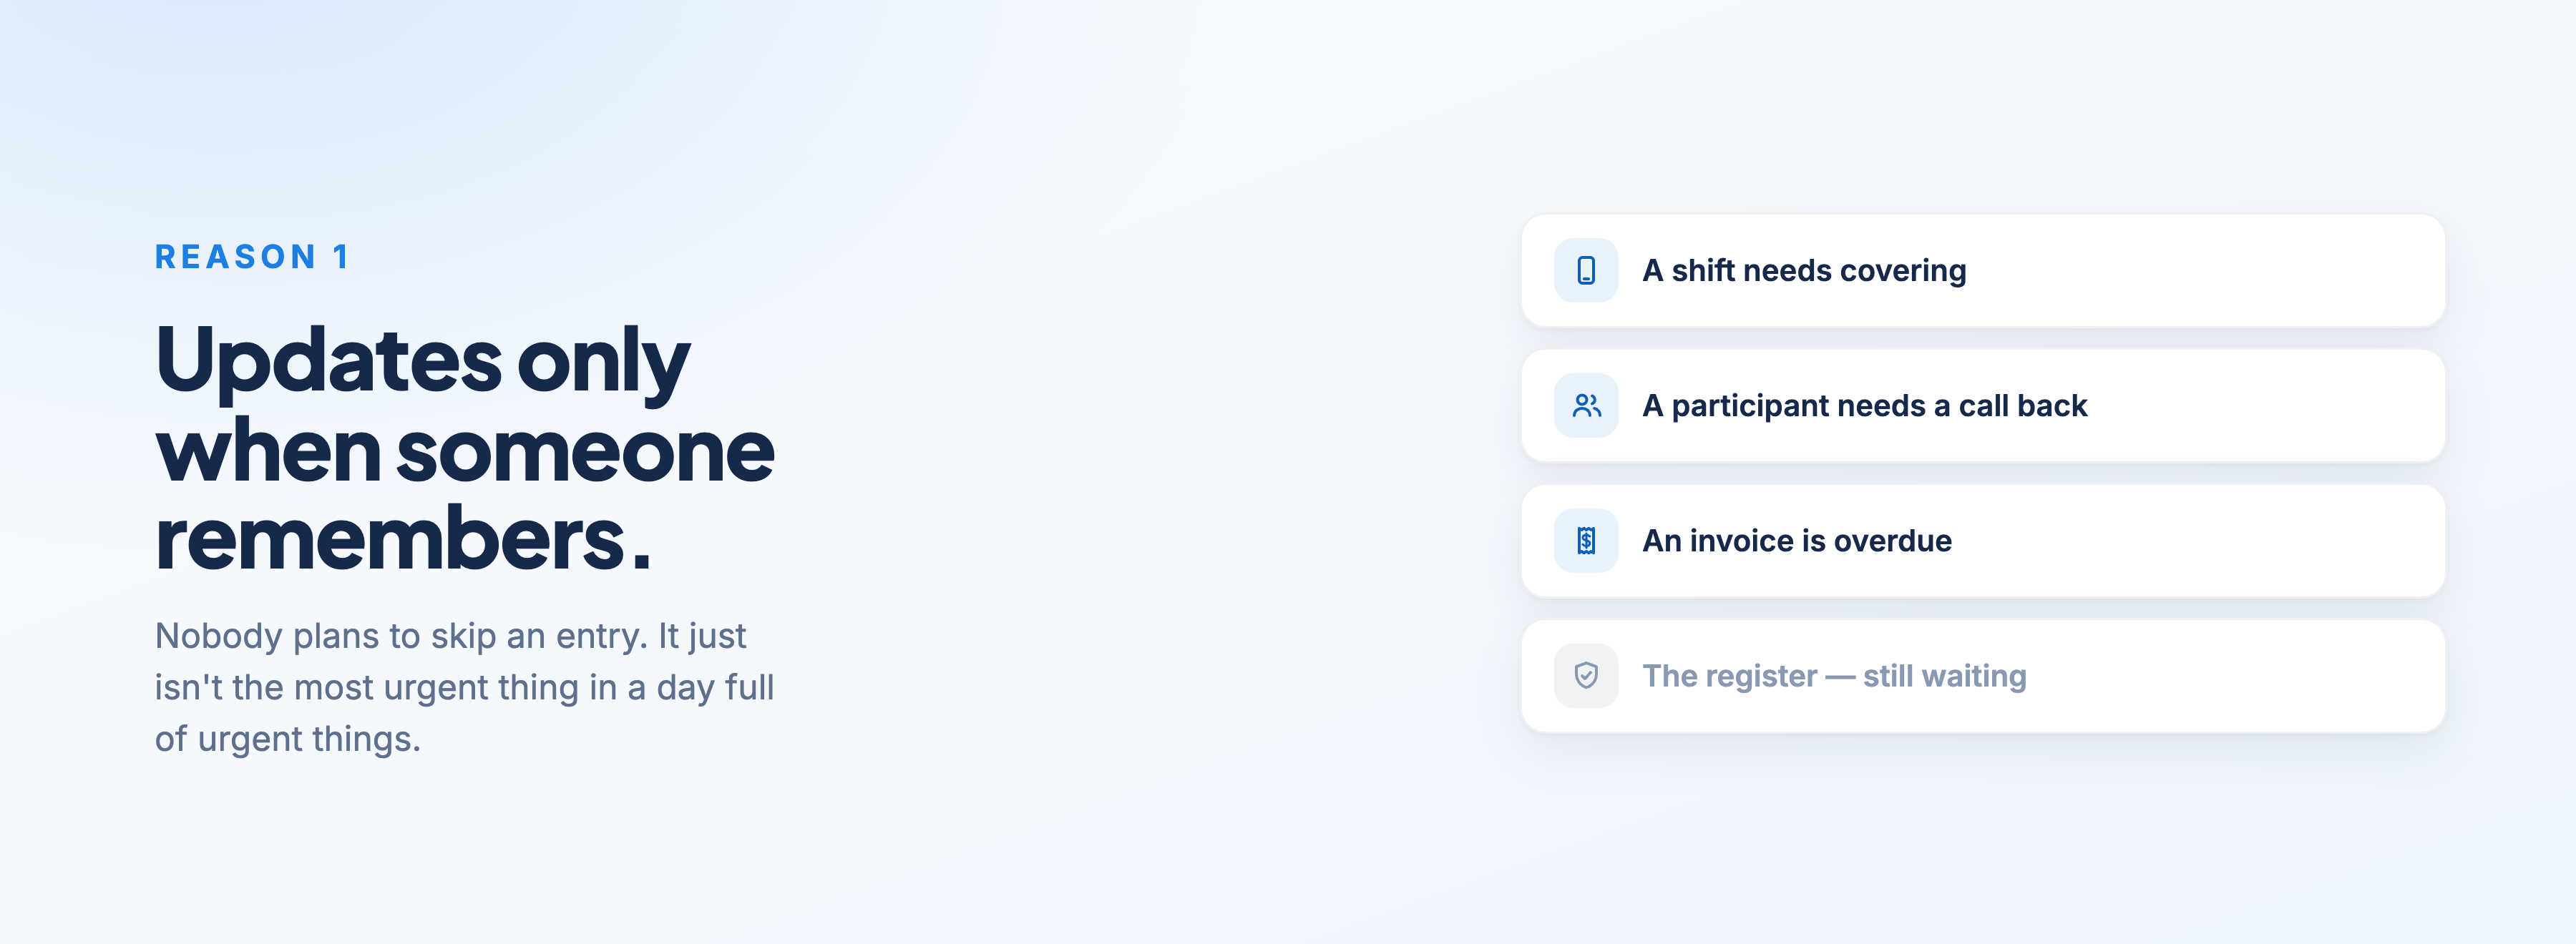2576x944 pixels.
Task: Open the shift needs covering card
Action: (1983, 271)
